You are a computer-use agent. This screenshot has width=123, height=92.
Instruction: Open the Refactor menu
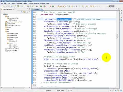pos(36,3)
